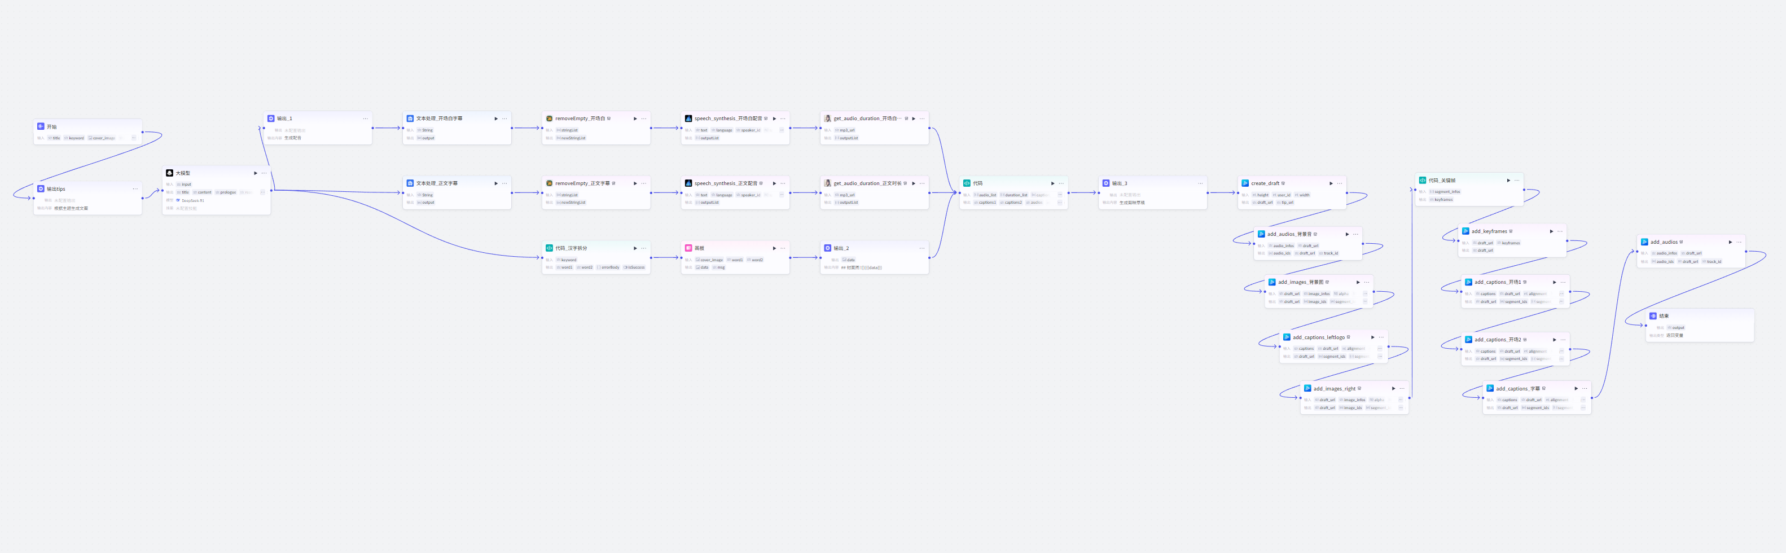Click the removeEmpty_开场白 plugin icon

tap(549, 118)
